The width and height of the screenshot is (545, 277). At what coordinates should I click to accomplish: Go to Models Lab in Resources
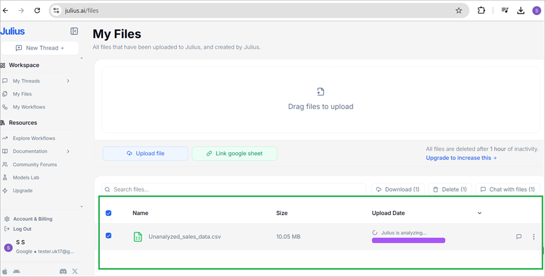tap(27, 178)
